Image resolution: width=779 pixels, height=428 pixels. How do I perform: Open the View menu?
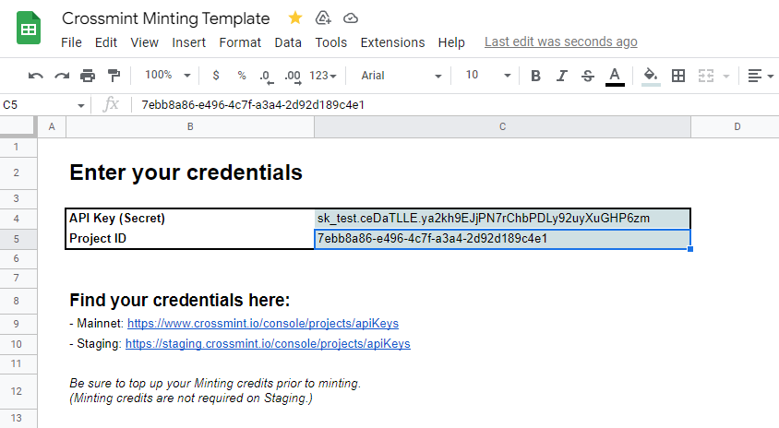[x=145, y=42]
